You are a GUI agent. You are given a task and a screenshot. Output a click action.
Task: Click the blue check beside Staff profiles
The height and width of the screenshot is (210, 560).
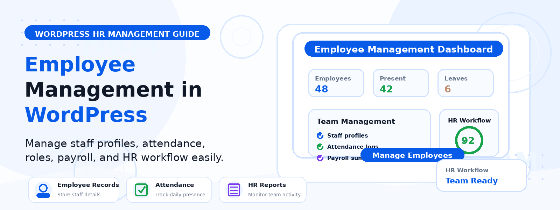[x=320, y=135]
